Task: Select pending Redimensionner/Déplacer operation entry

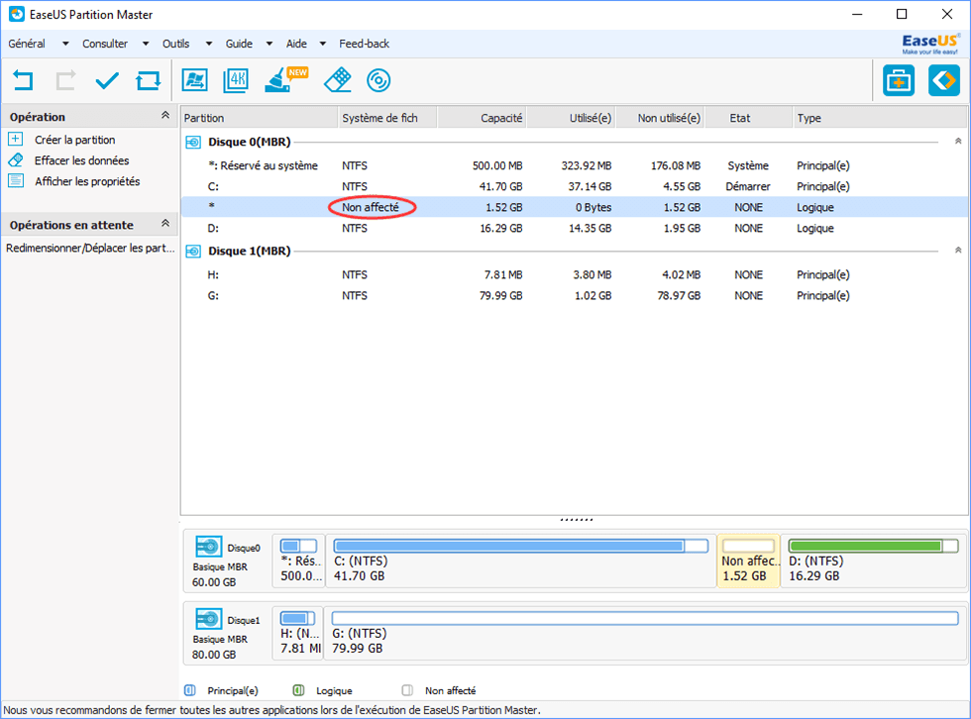Action: (90, 249)
